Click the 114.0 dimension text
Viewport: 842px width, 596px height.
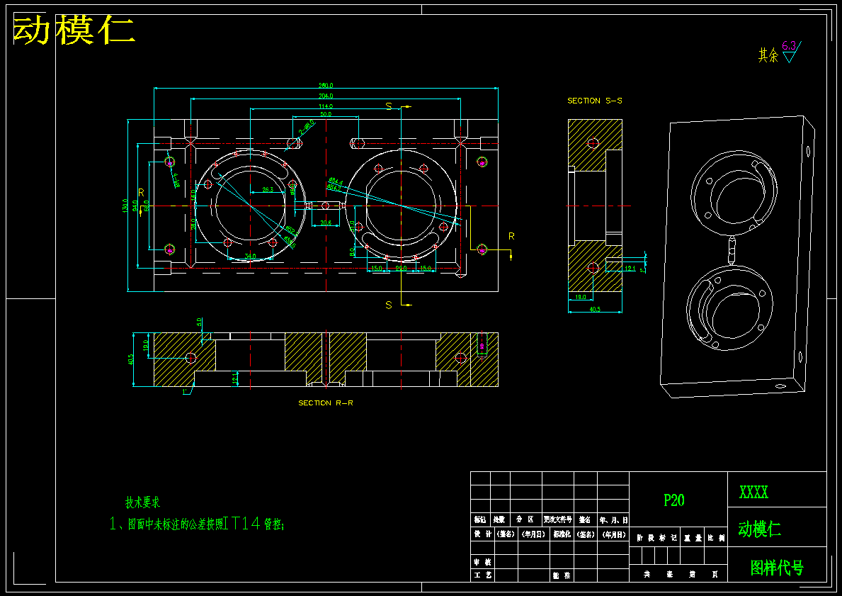(326, 106)
